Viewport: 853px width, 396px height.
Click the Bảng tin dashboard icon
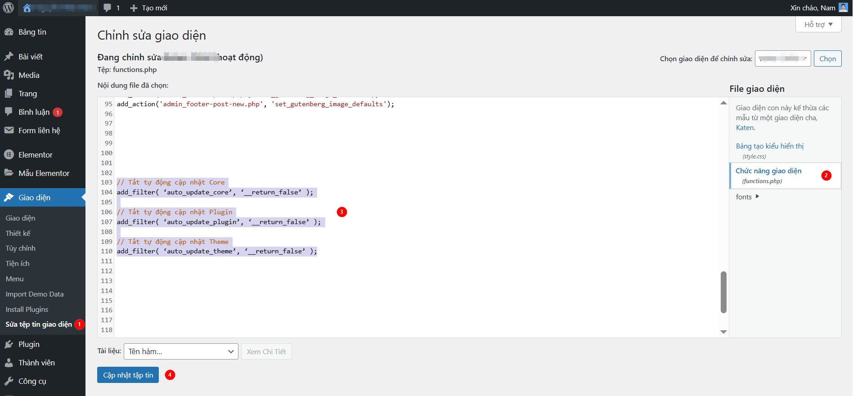coord(9,32)
